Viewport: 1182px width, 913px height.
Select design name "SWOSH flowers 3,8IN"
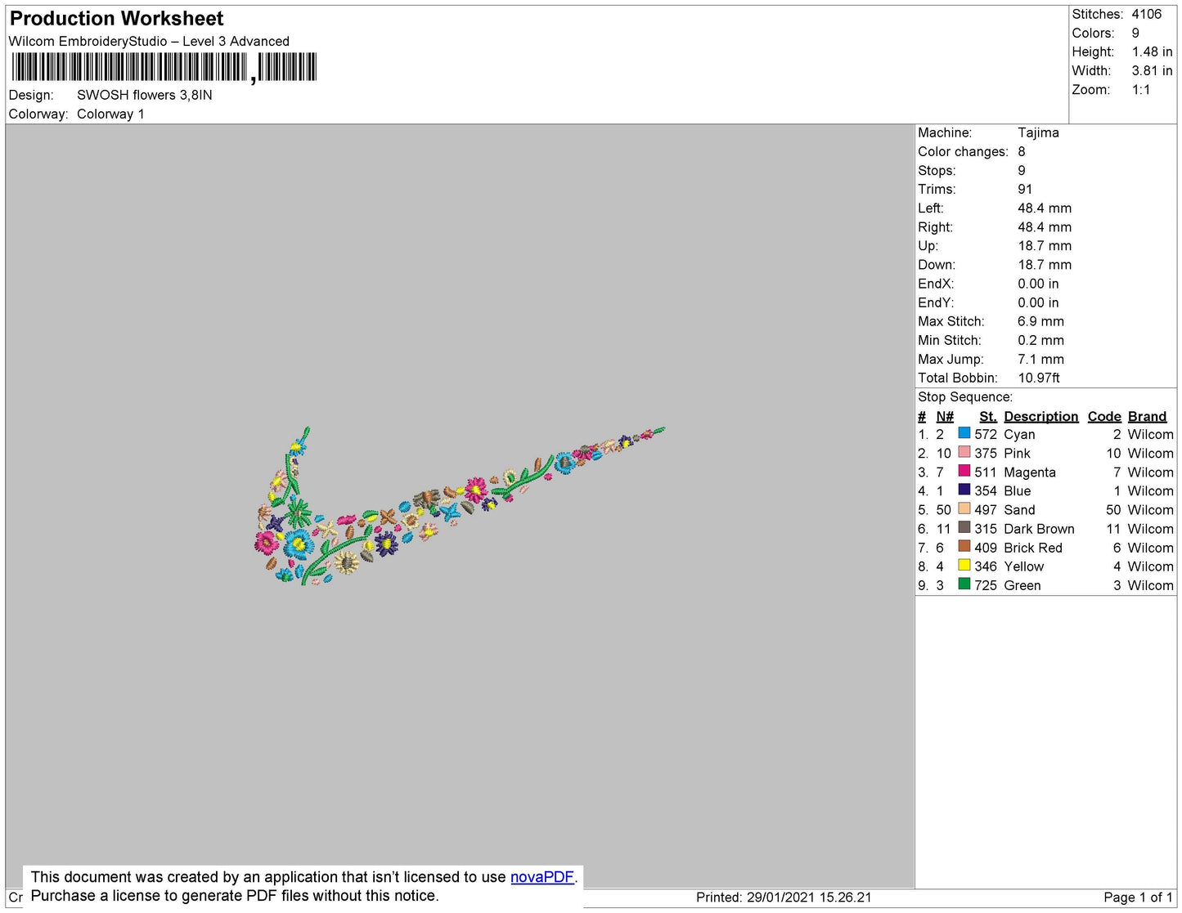point(145,95)
